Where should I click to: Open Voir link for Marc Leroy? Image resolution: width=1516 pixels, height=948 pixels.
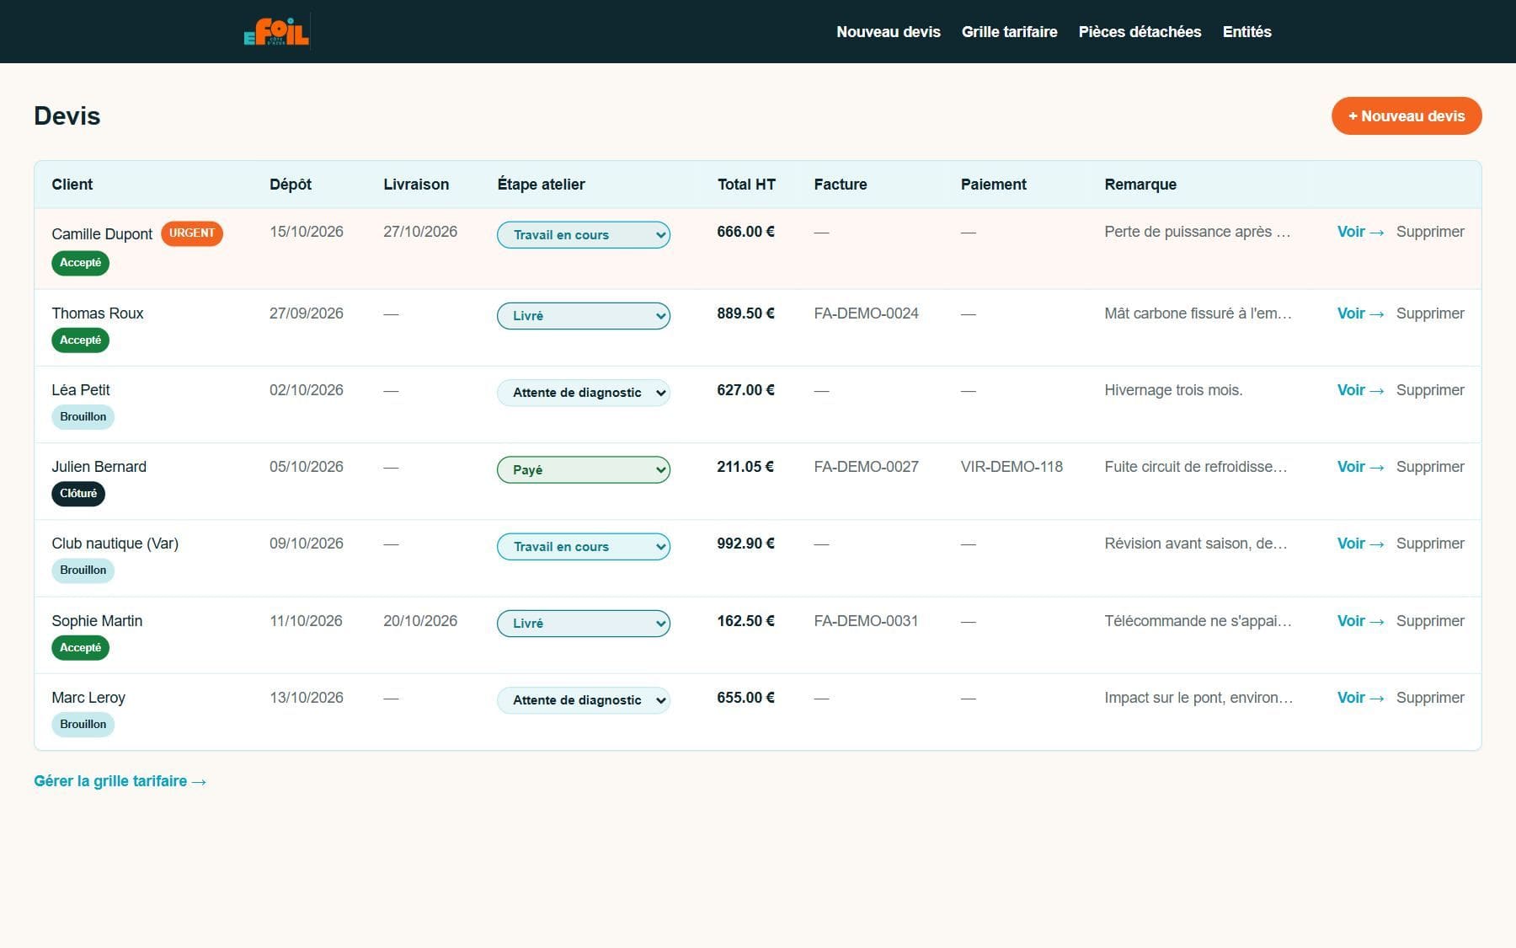(x=1360, y=698)
